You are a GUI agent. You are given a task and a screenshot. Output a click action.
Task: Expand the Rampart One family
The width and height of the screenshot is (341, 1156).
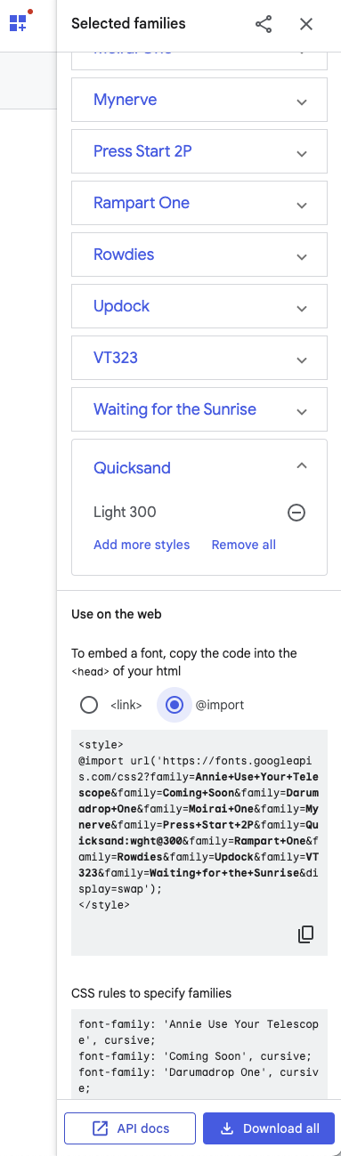pos(302,205)
